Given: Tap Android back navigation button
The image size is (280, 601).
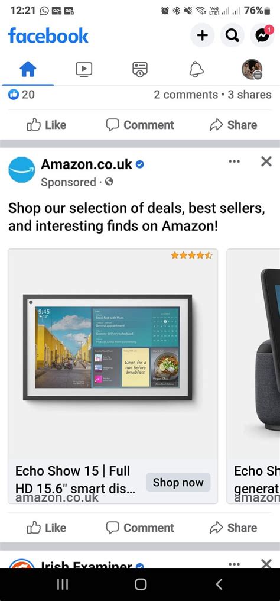Looking at the screenshot, I should (x=219, y=584).
